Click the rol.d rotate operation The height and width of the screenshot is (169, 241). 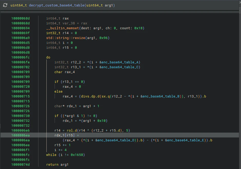coord(72,130)
